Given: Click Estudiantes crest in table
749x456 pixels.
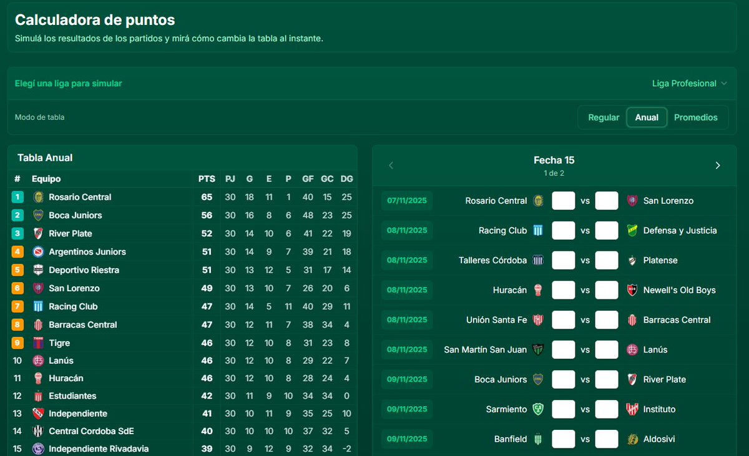Looking at the screenshot, I should pyautogui.click(x=37, y=396).
